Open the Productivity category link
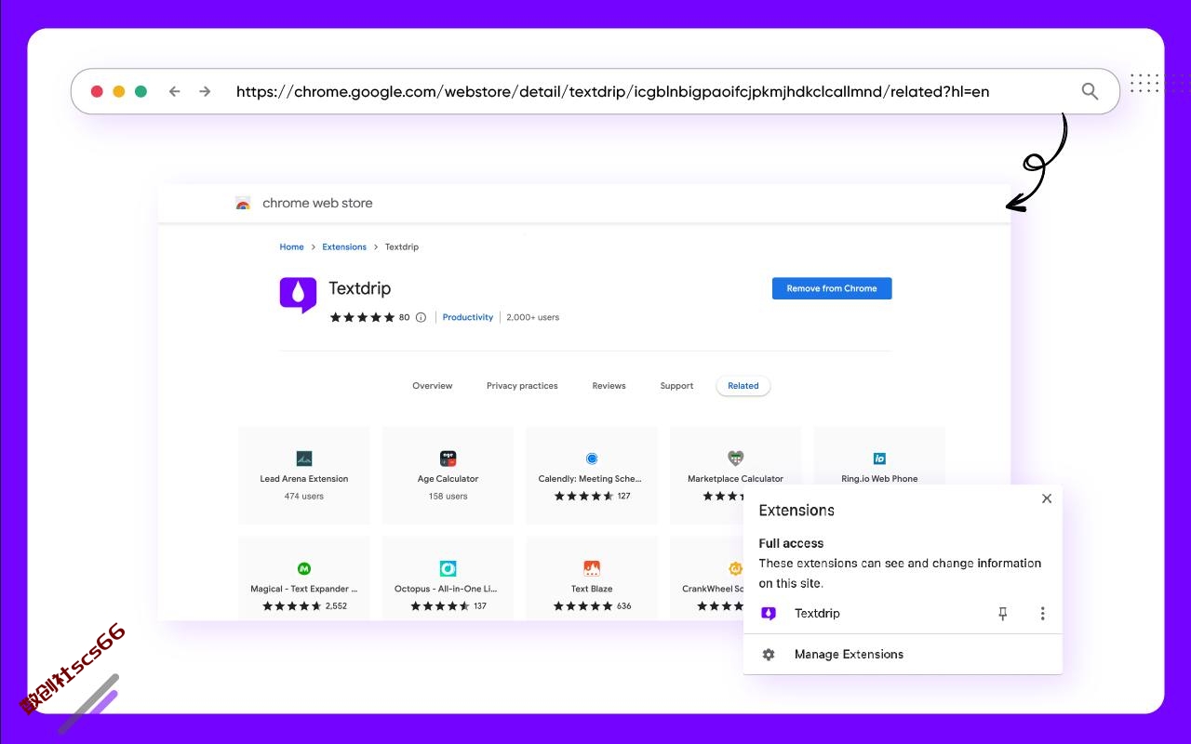The image size is (1191, 744). tap(468, 317)
